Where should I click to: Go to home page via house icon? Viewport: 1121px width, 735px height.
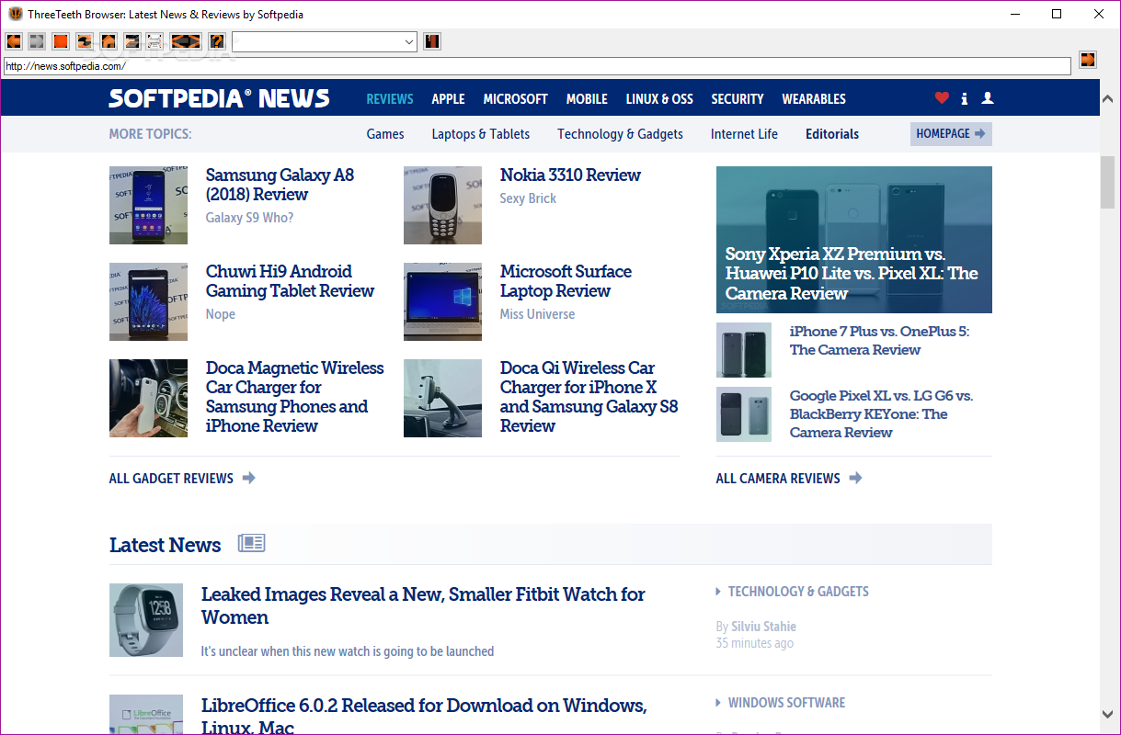pos(109,41)
